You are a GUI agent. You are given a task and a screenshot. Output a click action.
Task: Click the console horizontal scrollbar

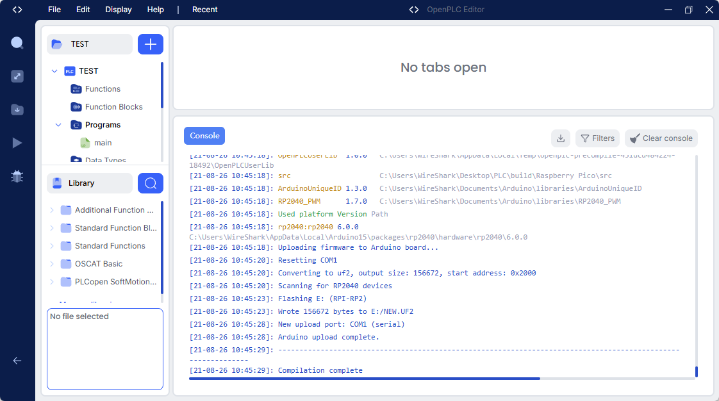[x=365, y=379]
